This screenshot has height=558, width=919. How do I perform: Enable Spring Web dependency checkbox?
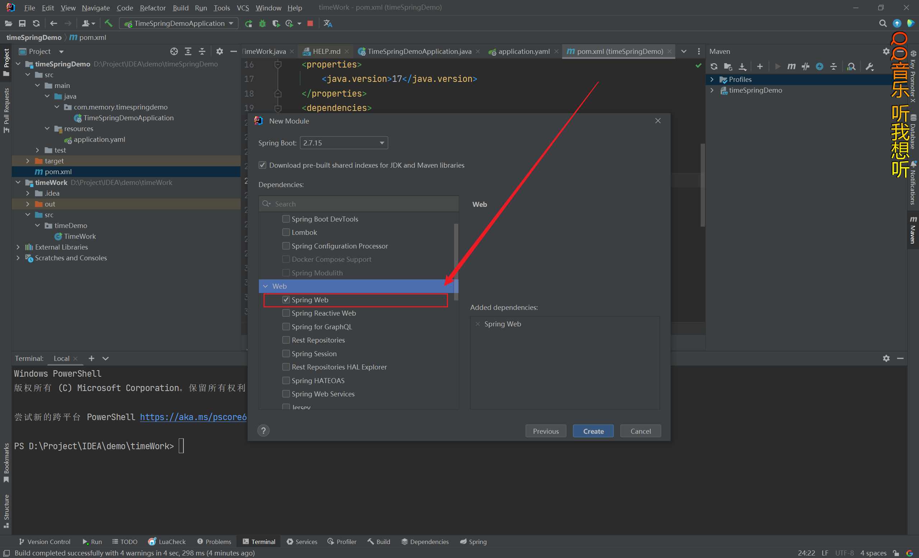click(286, 299)
